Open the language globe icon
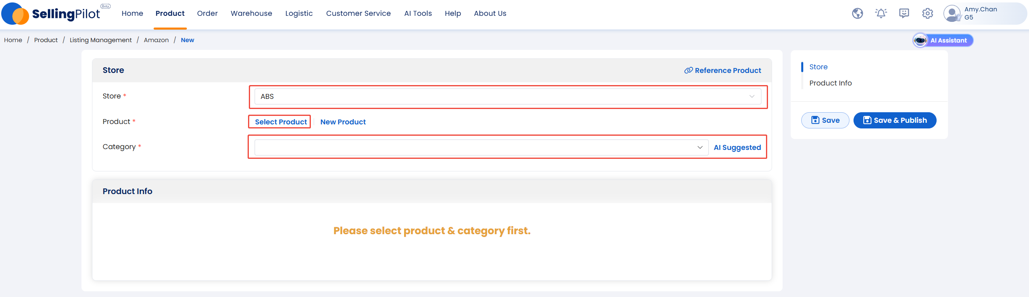 coord(857,13)
